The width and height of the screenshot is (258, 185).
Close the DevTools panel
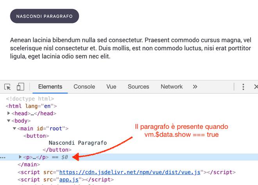click(x=256, y=87)
